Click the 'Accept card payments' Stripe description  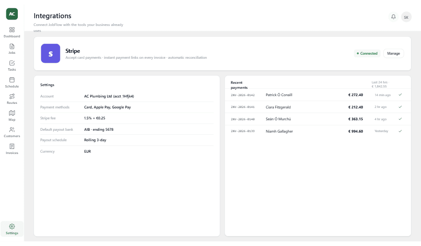click(136, 57)
